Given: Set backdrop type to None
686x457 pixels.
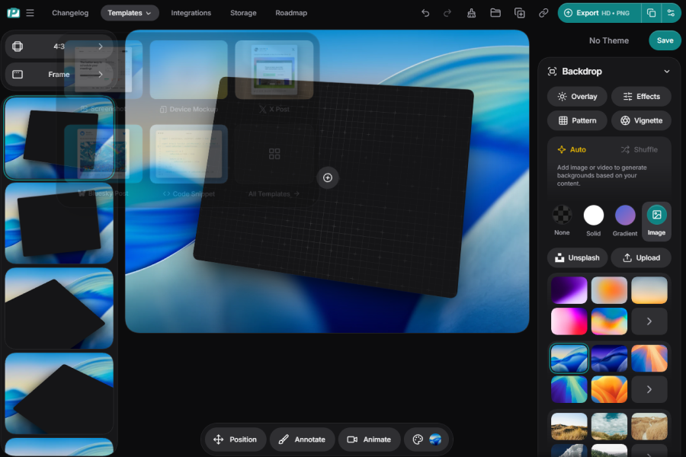Looking at the screenshot, I should click(x=562, y=220).
